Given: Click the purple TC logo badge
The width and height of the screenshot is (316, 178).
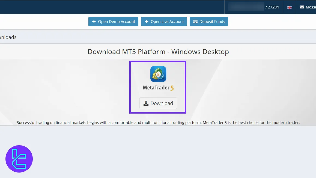Looking at the screenshot, I should [x=19, y=159].
